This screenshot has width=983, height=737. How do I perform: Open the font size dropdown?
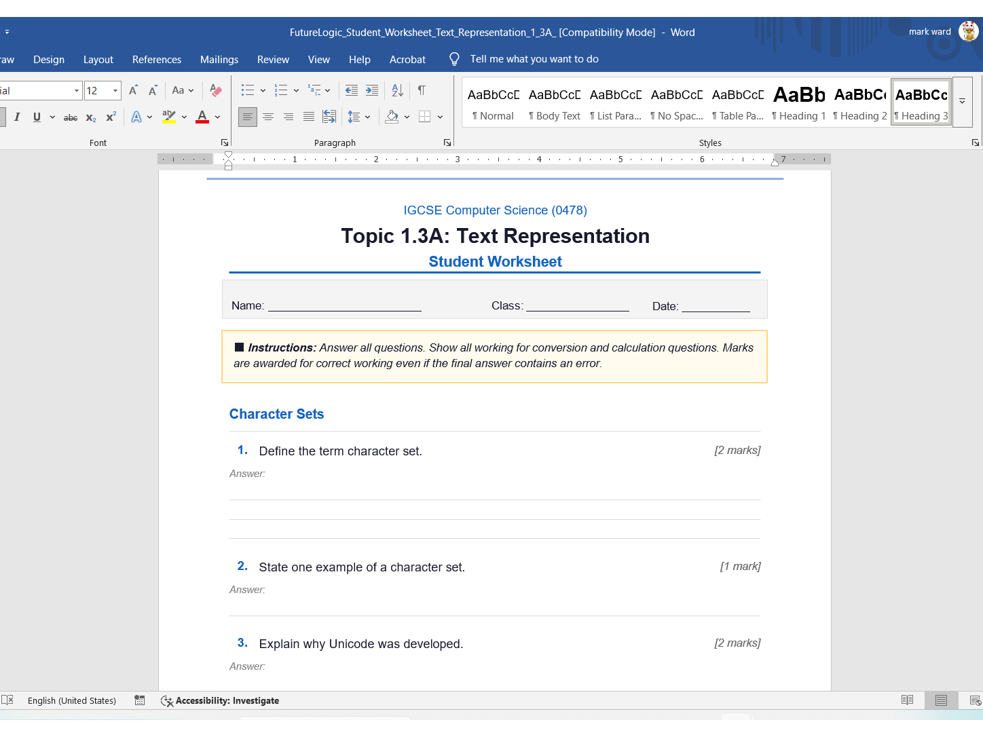[x=115, y=90]
